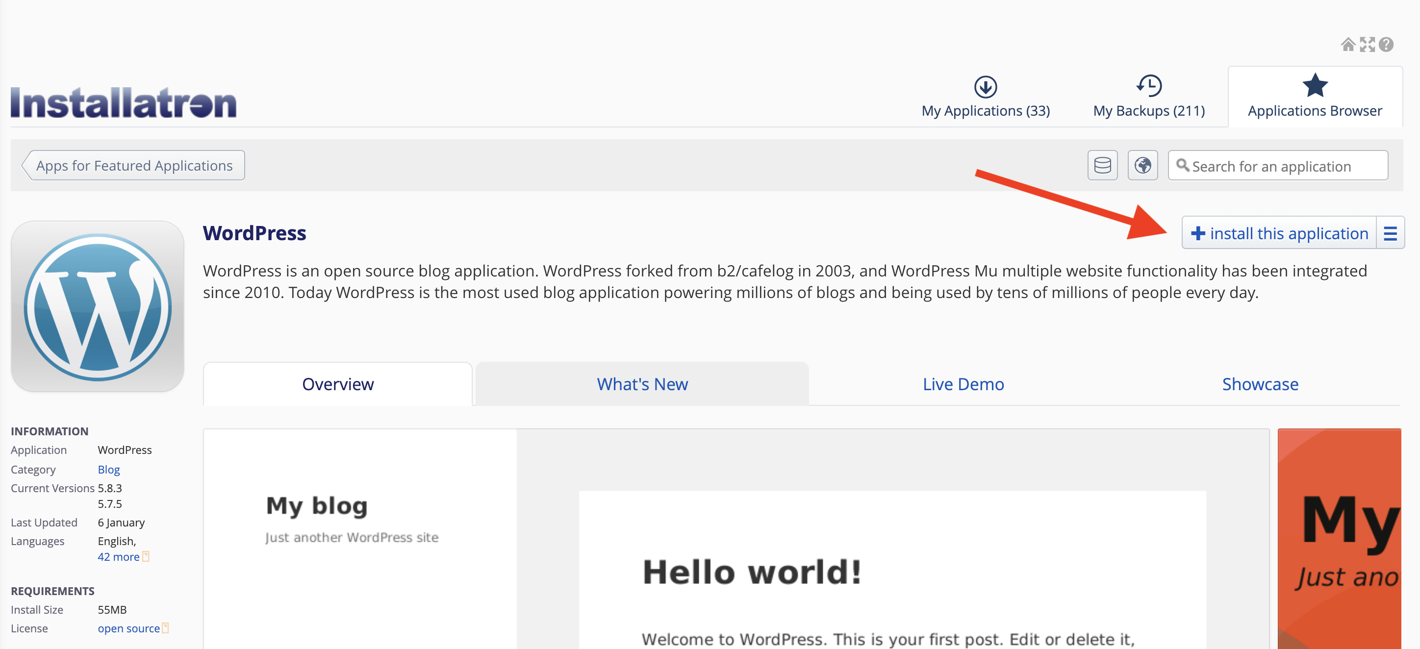The width and height of the screenshot is (1420, 649).
Task: Open the open source license link
Action: point(129,628)
